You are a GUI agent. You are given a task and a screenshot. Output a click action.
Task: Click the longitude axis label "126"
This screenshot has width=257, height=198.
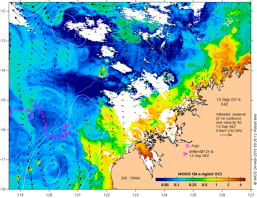(x=222, y=195)
